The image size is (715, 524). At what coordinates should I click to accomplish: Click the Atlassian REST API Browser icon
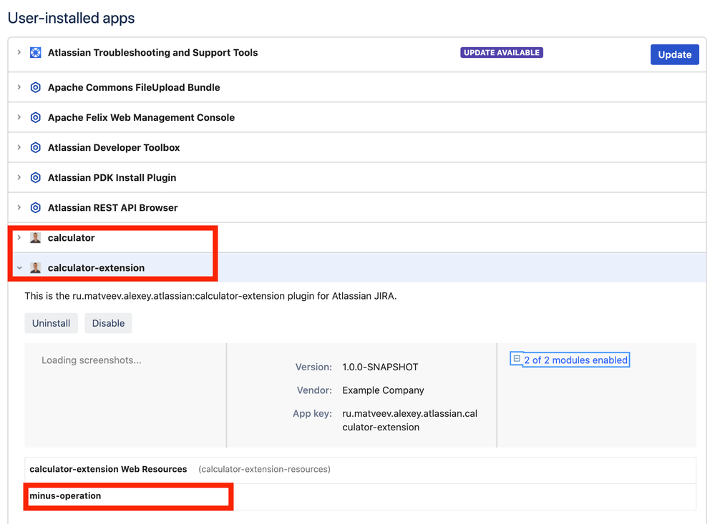[36, 208]
